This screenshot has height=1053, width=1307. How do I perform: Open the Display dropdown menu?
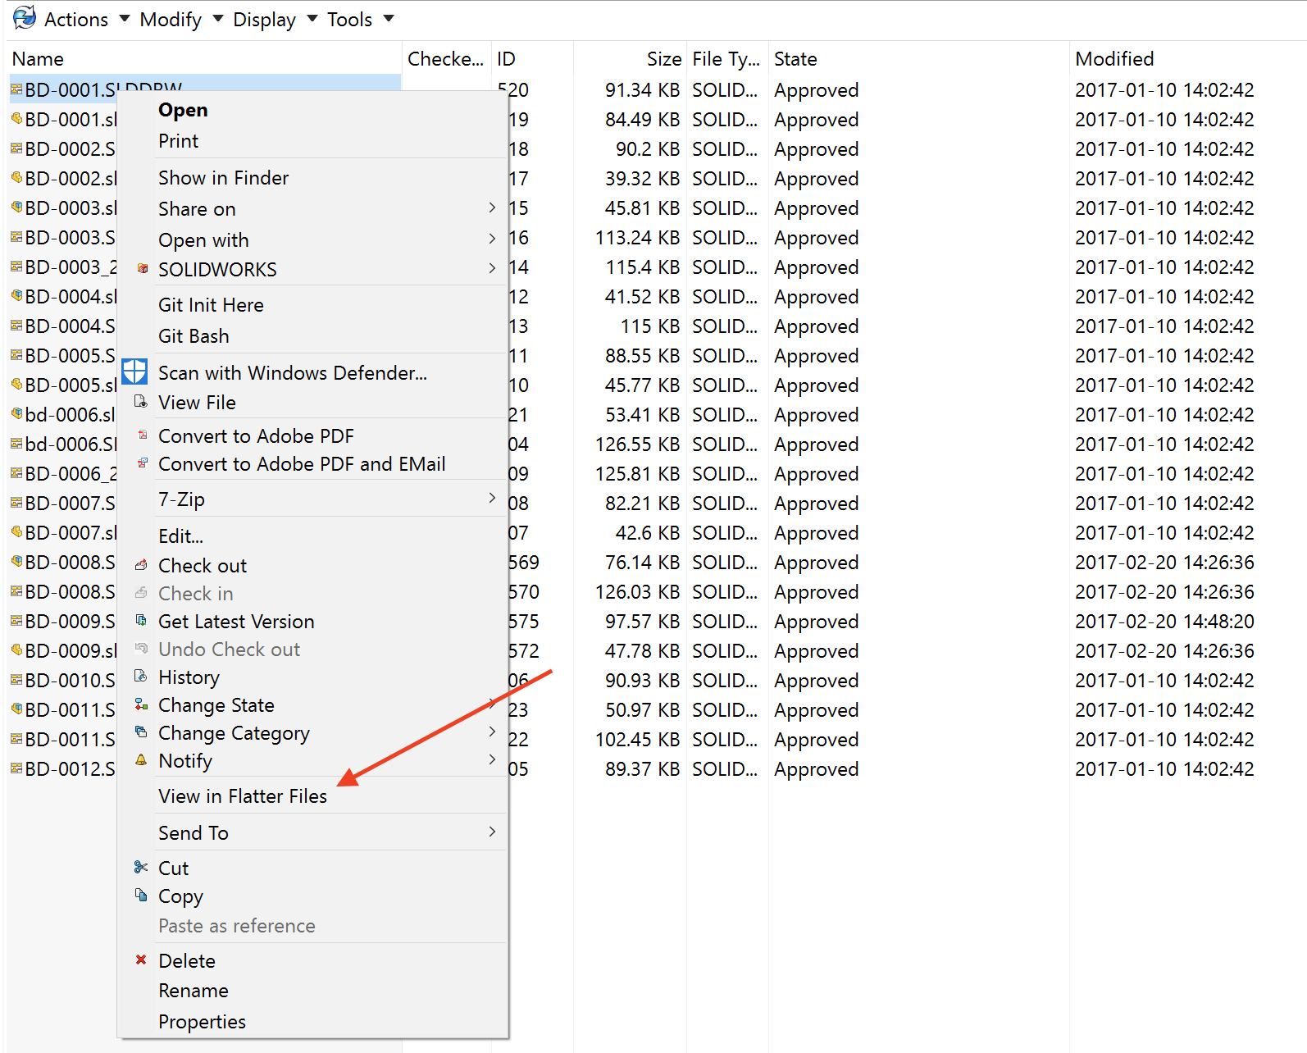[275, 19]
